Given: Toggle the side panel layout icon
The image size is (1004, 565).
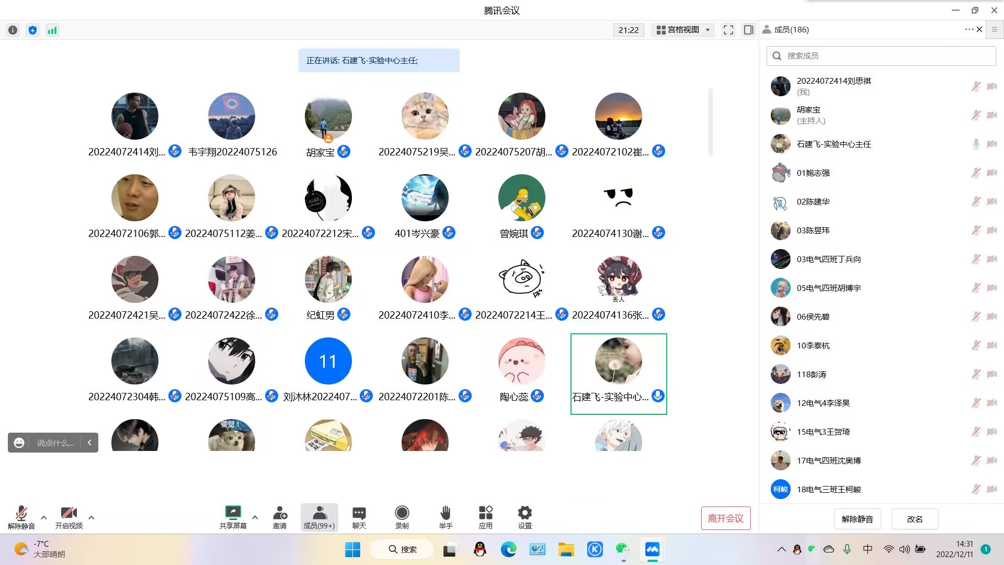Looking at the screenshot, I should click(748, 30).
